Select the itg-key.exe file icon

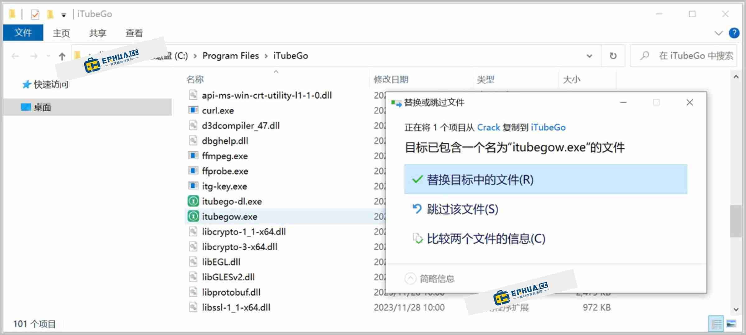point(193,186)
